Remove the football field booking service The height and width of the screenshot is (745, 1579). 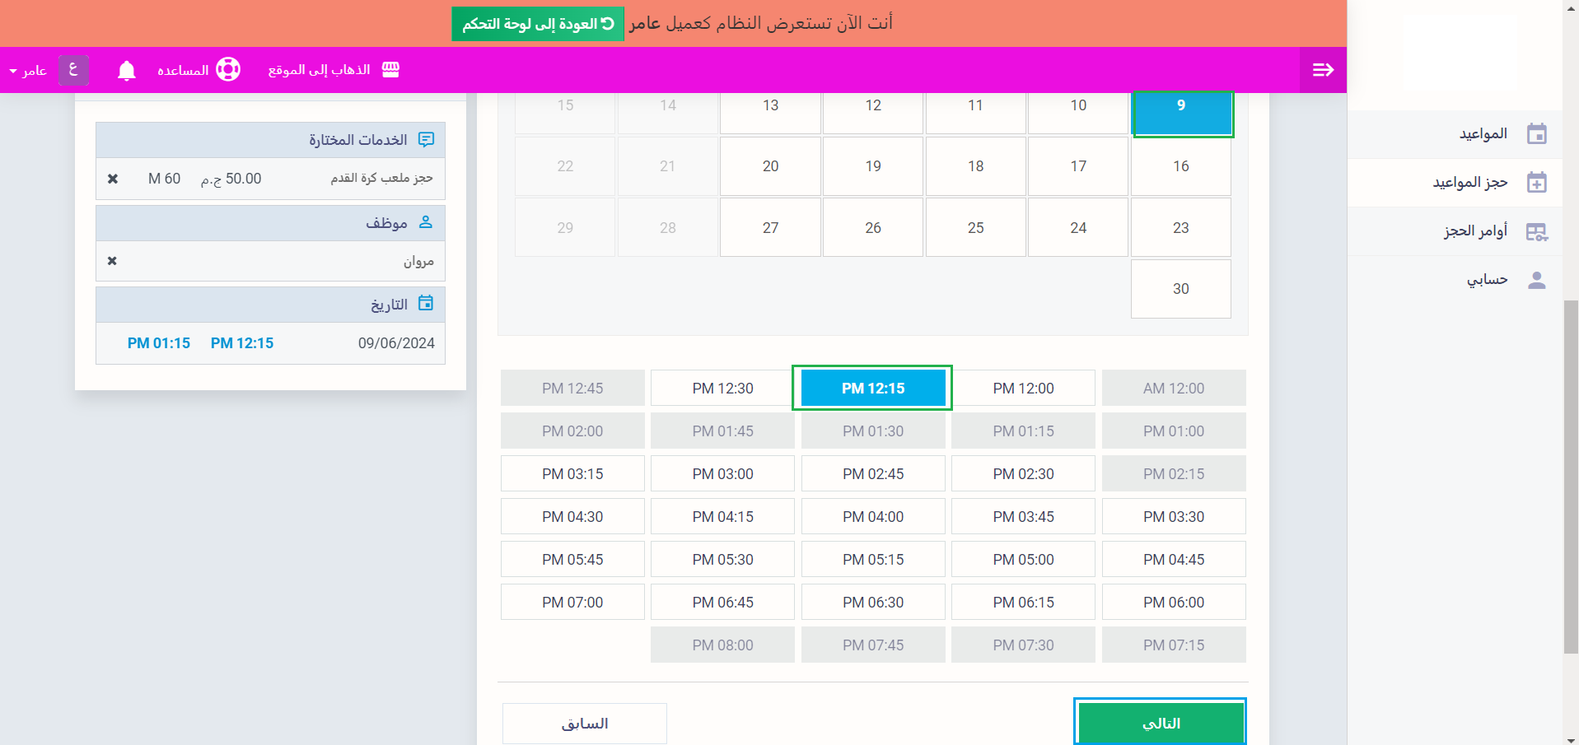pyautogui.click(x=113, y=179)
